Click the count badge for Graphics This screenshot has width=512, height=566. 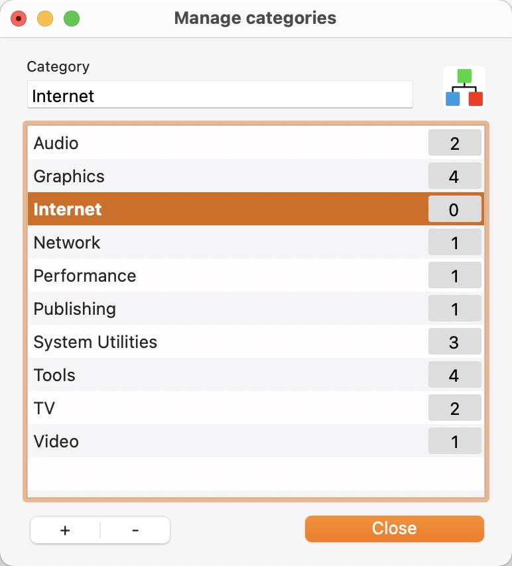pos(454,176)
